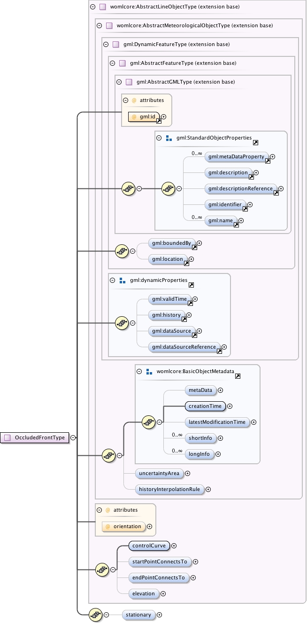Click sequence icon left of uncertaintyArea branch
Screen dimensions: 307x624
tap(109, 455)
